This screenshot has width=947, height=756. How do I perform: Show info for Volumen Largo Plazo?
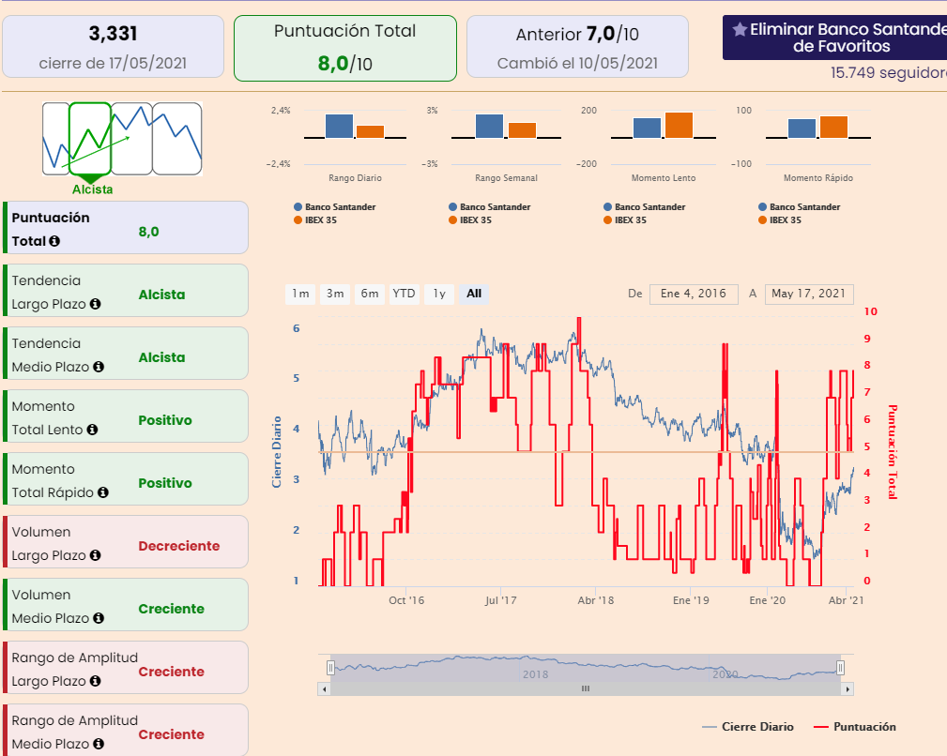95,555
